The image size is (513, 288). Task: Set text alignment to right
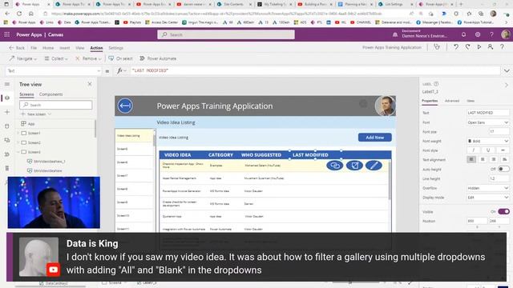point(494,159)
